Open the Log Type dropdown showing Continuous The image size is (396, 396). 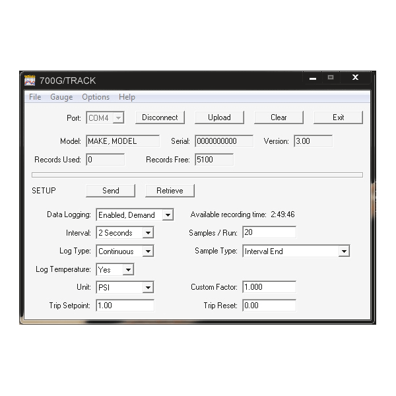coord(125,251)
